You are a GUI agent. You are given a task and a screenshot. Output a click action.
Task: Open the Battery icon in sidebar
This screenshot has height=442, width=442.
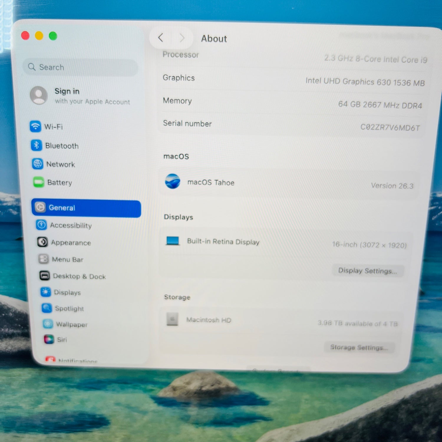click(39, 182)
